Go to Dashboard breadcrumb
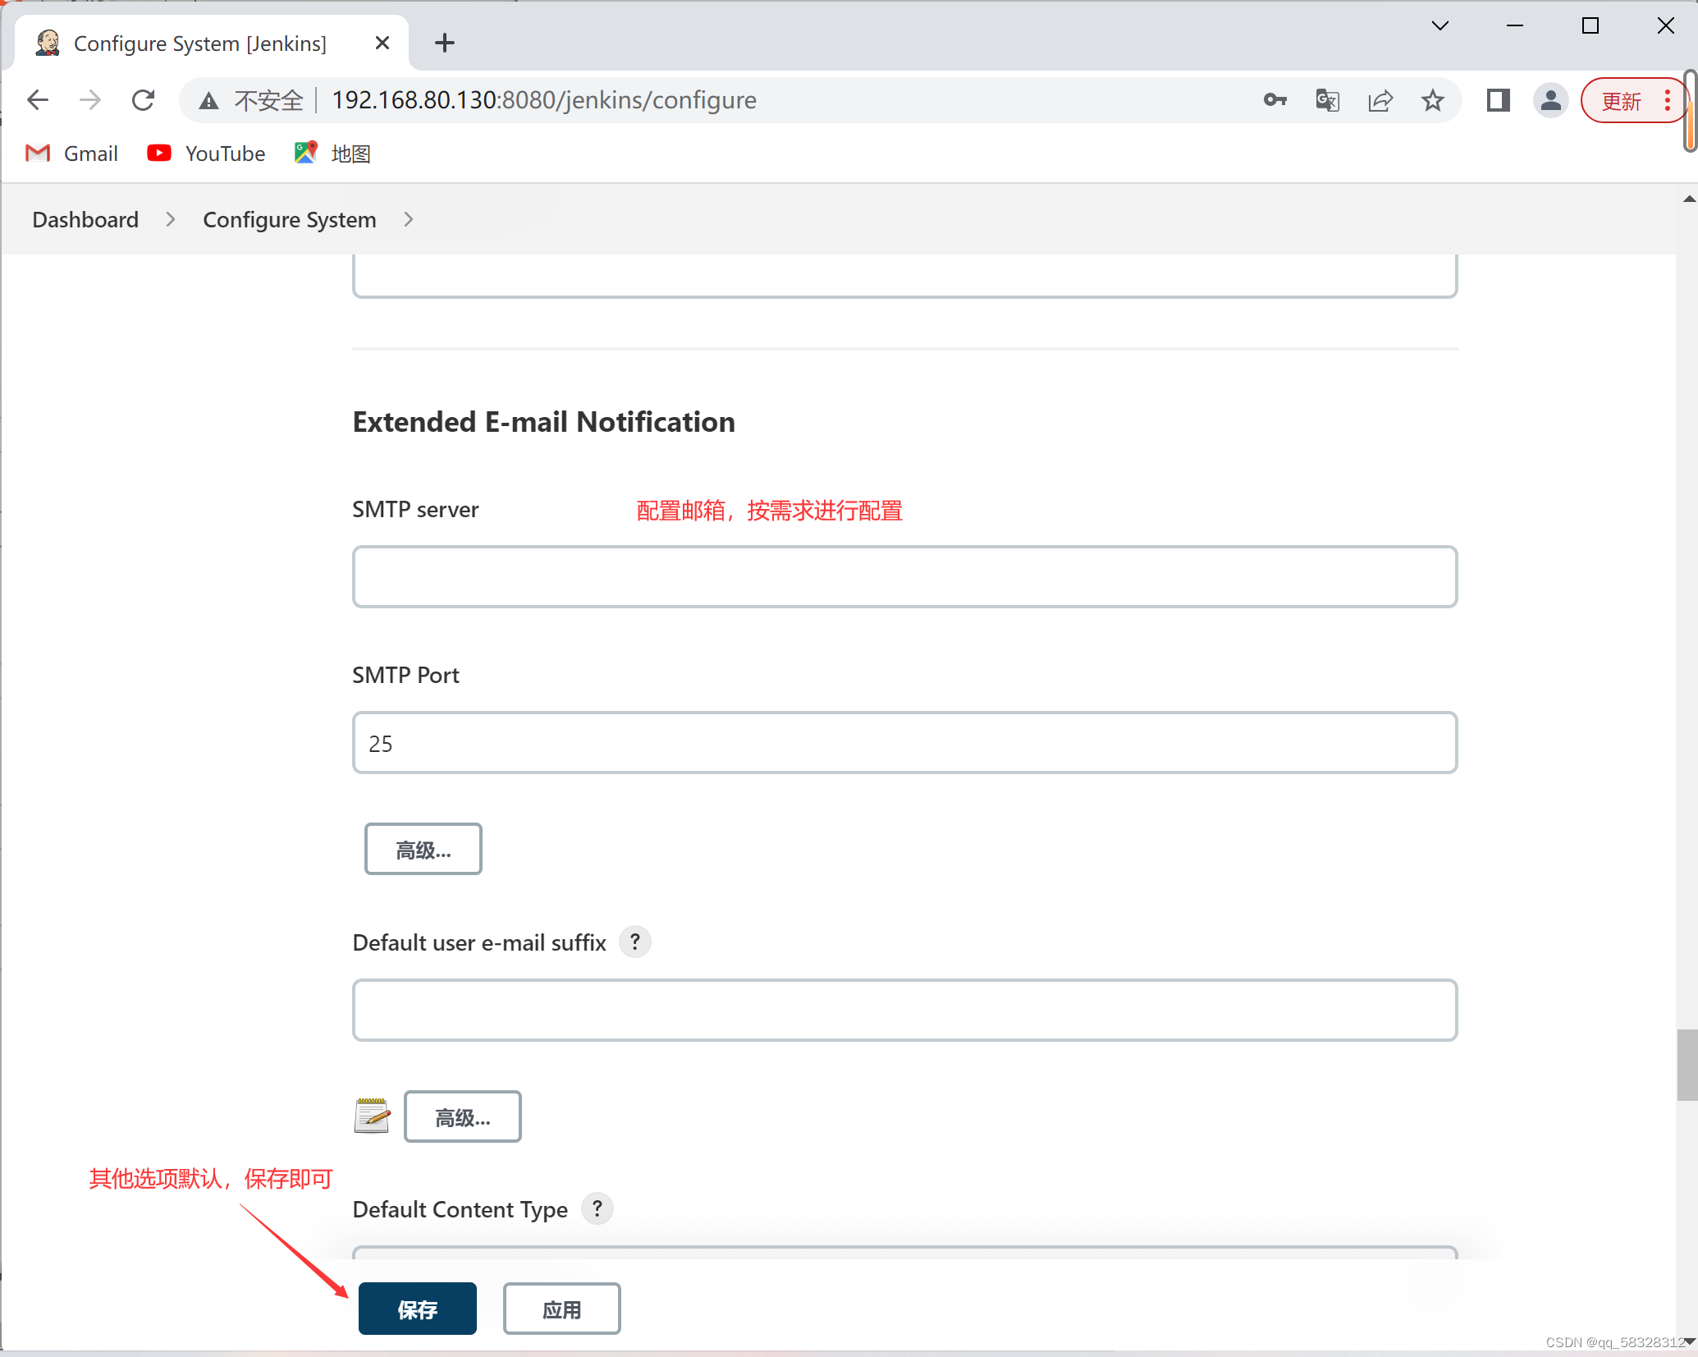Viewport: 1698px width, 1357px height. (x=85, y=220)
